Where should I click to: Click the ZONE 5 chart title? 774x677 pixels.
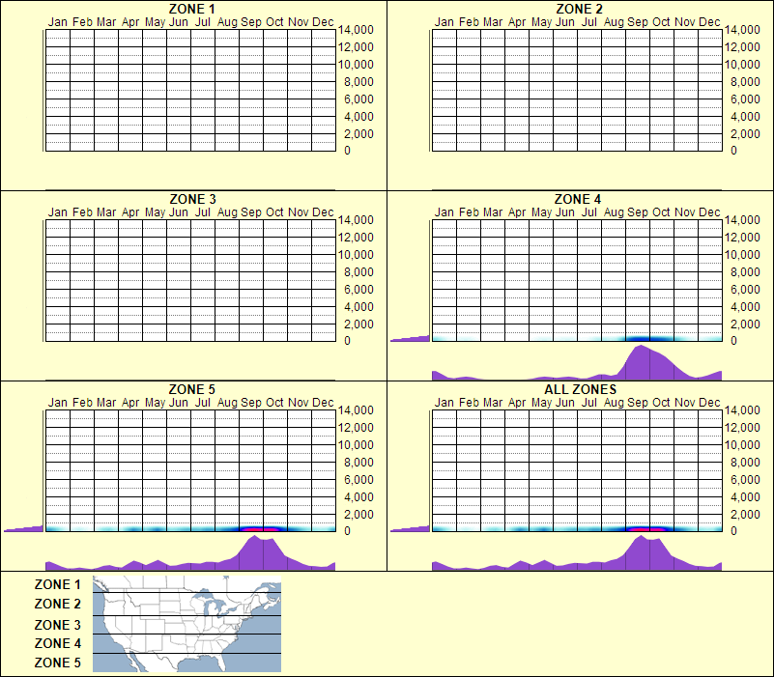[191, 390]
